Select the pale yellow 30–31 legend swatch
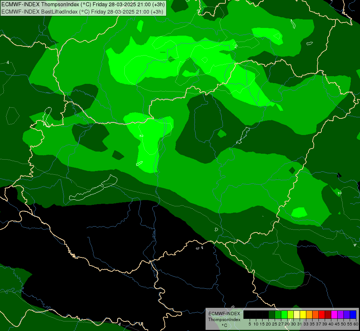 297,315
